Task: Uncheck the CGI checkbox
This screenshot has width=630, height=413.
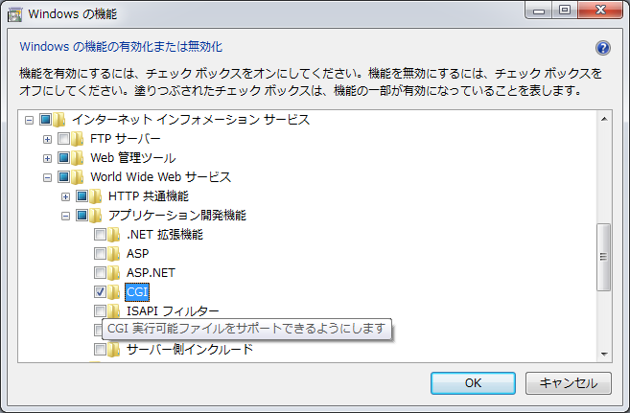Action: tap(100, 292)
